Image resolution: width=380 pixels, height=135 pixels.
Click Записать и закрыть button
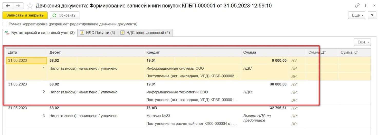pos(25,15)
